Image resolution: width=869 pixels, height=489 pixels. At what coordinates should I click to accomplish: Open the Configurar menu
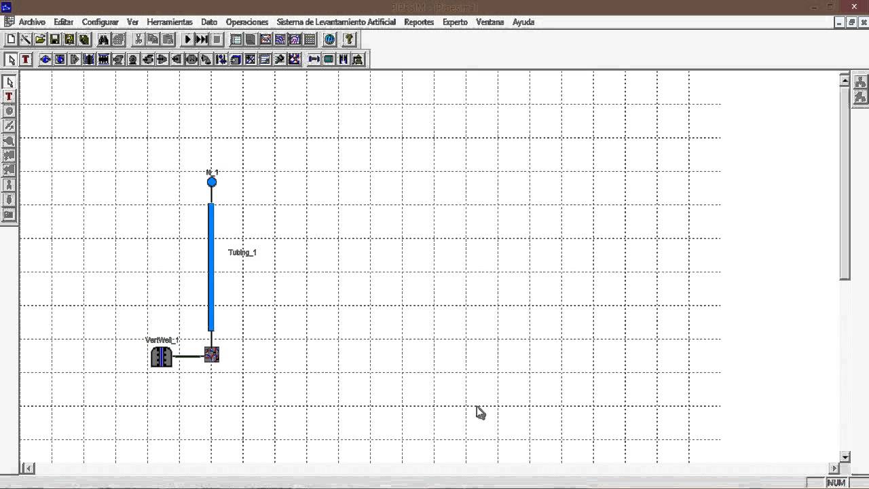point(100,22)
